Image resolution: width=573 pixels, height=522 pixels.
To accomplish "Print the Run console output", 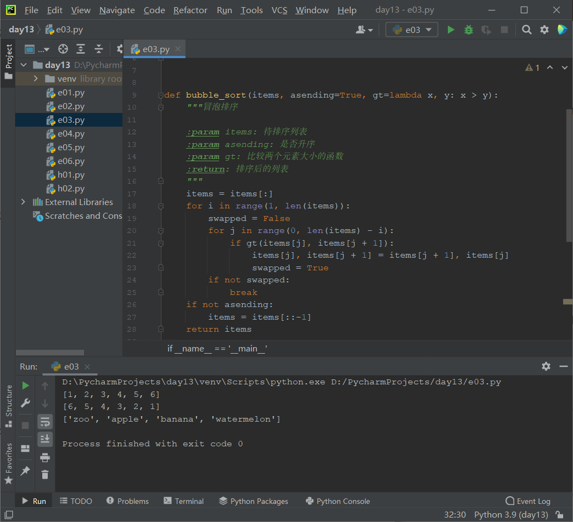I will (45, 457).
